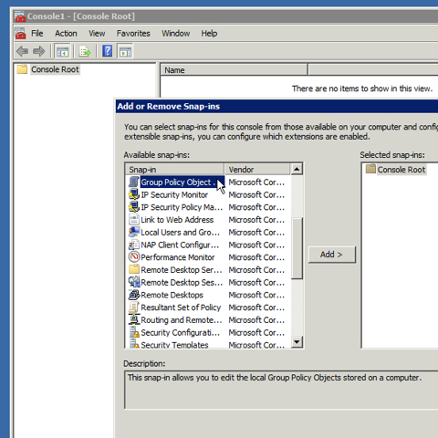The width and height of the screenshot is (438, 438).
Task: Select Performance Monitor snap-in
Action: 178,257
